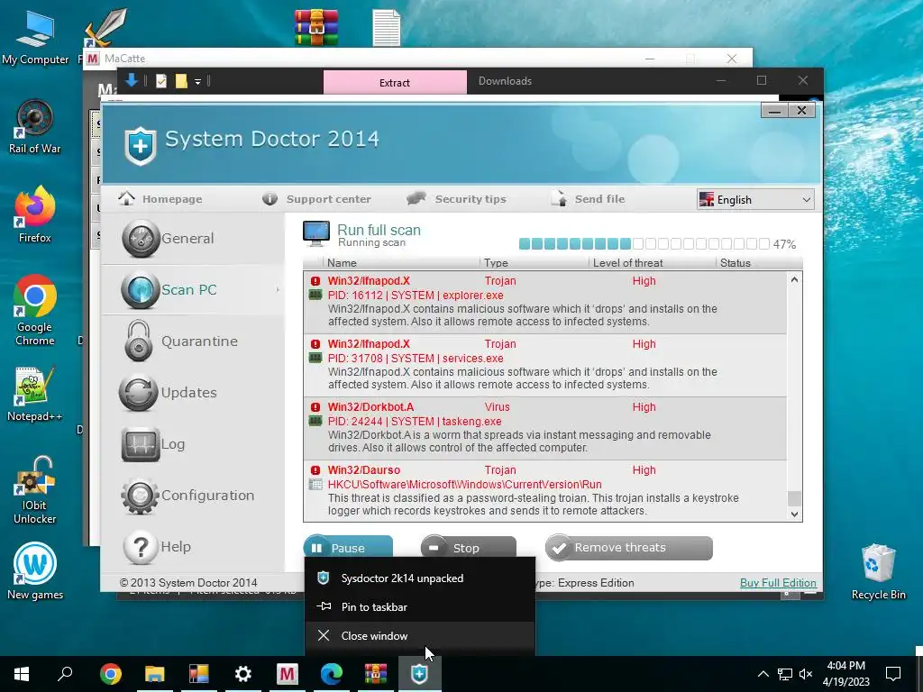Open Settings gear on the taskbar
Viewport: 923px width, 692px height.
tap(242, 674)
